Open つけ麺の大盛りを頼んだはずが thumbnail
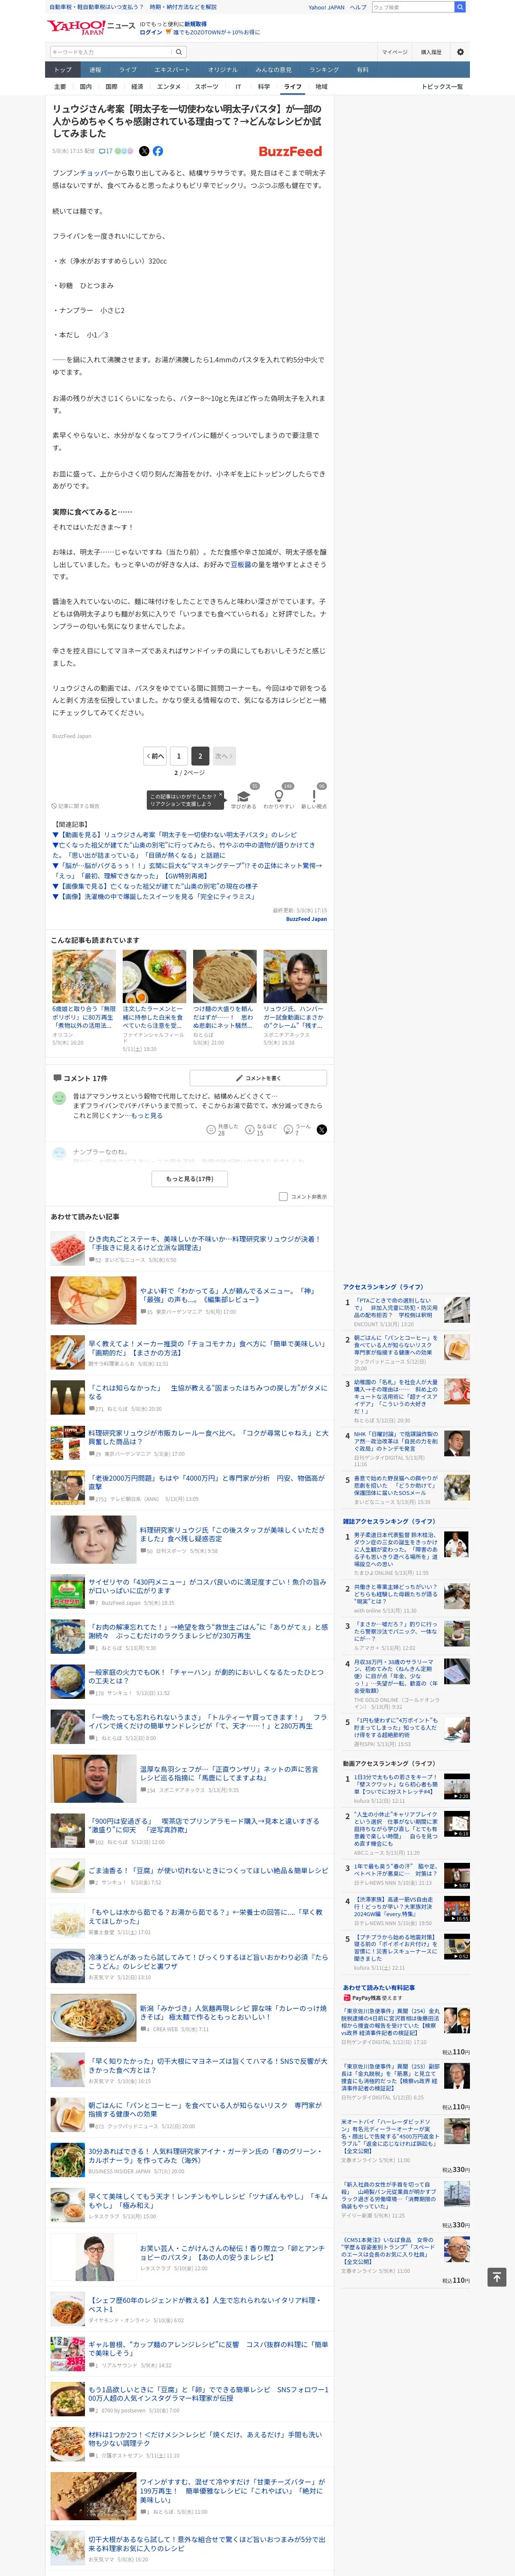 [x=224, y=976]
